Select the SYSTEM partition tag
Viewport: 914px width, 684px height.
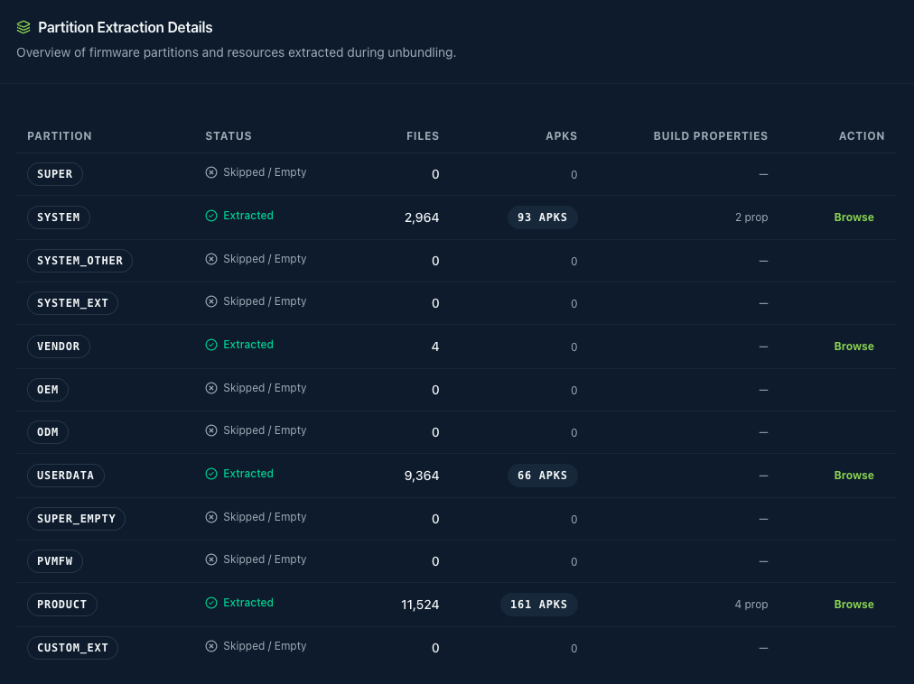59,217
